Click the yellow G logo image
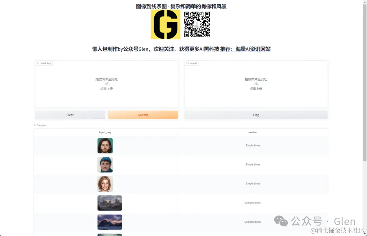This screenshot has width=367, height=236. pyautogui.click(x=165, y=24)
